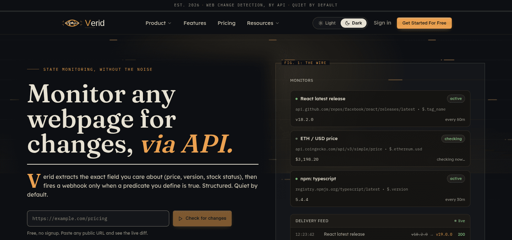The height and width of the screenshot is (240, 512).
Task: Click the 5.4.4 version value
Action: click(302, 199)
